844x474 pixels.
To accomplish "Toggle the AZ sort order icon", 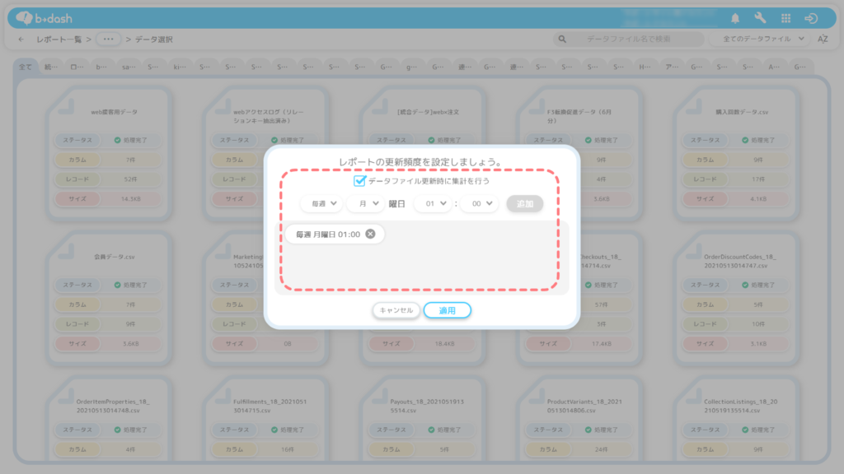I will click(x=823, y=39).
